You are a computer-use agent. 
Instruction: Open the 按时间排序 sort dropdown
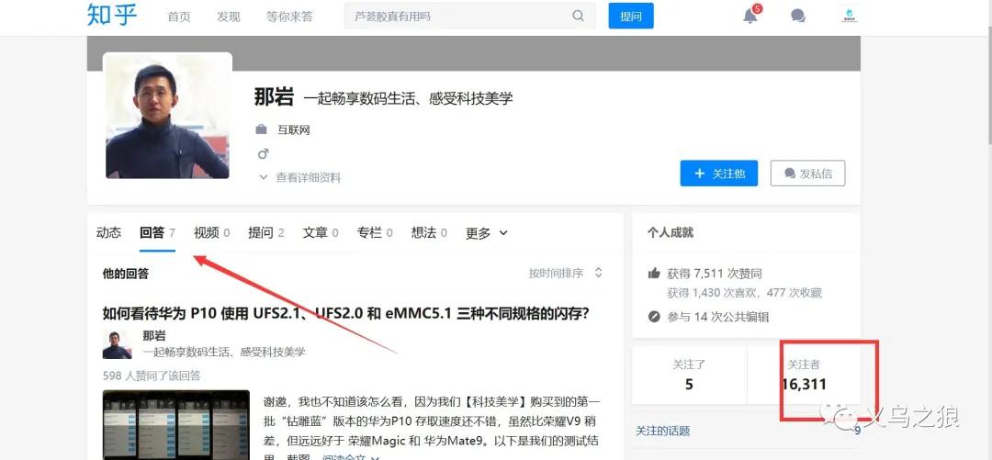pyautogui.click(x=566, y=274)
